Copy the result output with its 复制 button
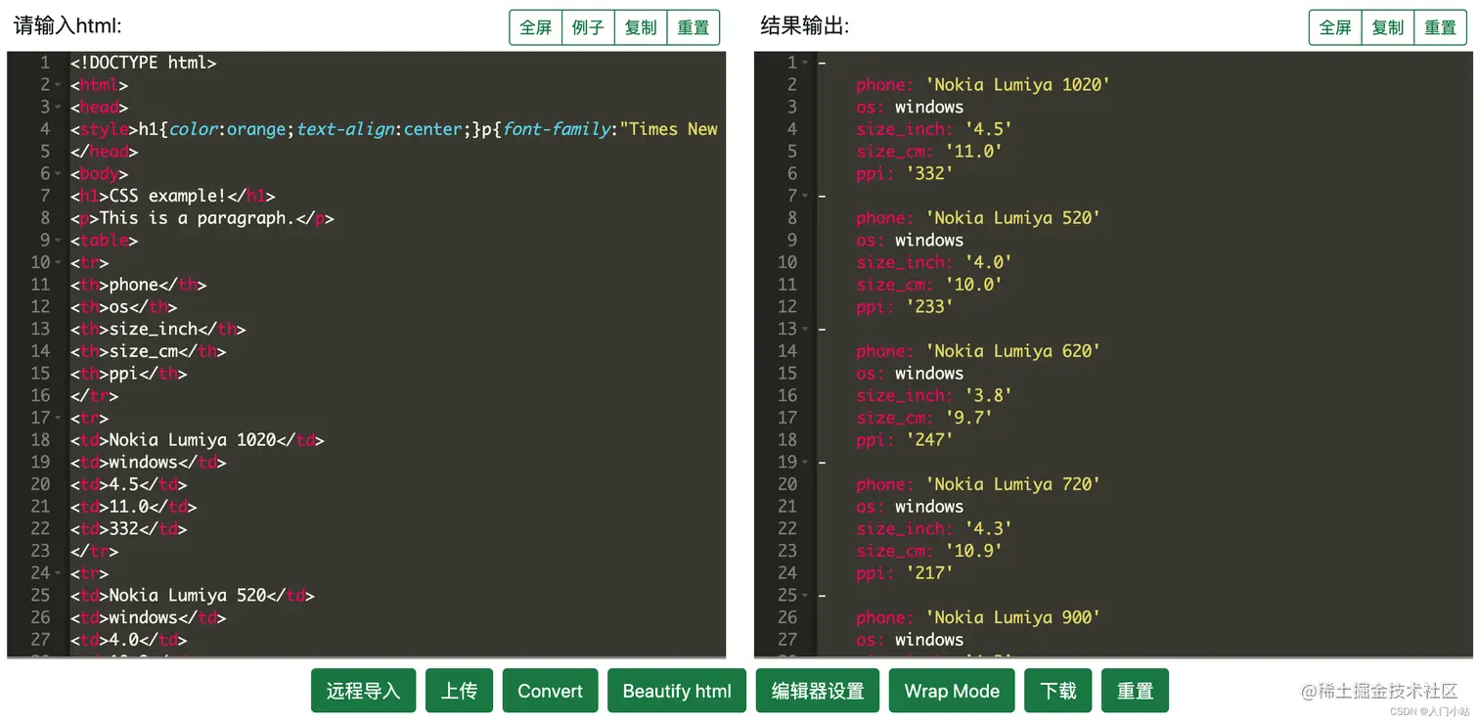 [x=1388, y=27]
